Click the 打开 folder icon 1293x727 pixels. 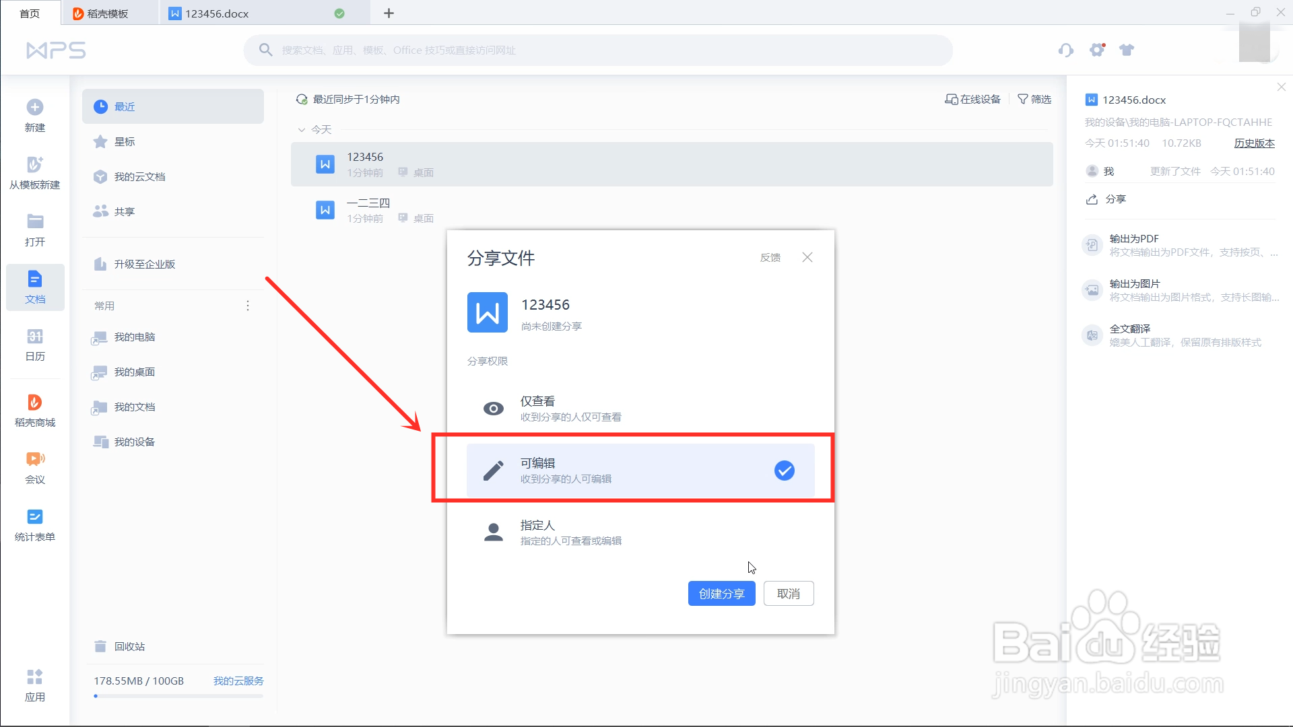point(35,221)
